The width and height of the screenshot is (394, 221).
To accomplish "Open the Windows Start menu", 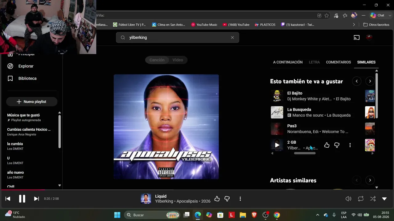I will pos(117,215).
